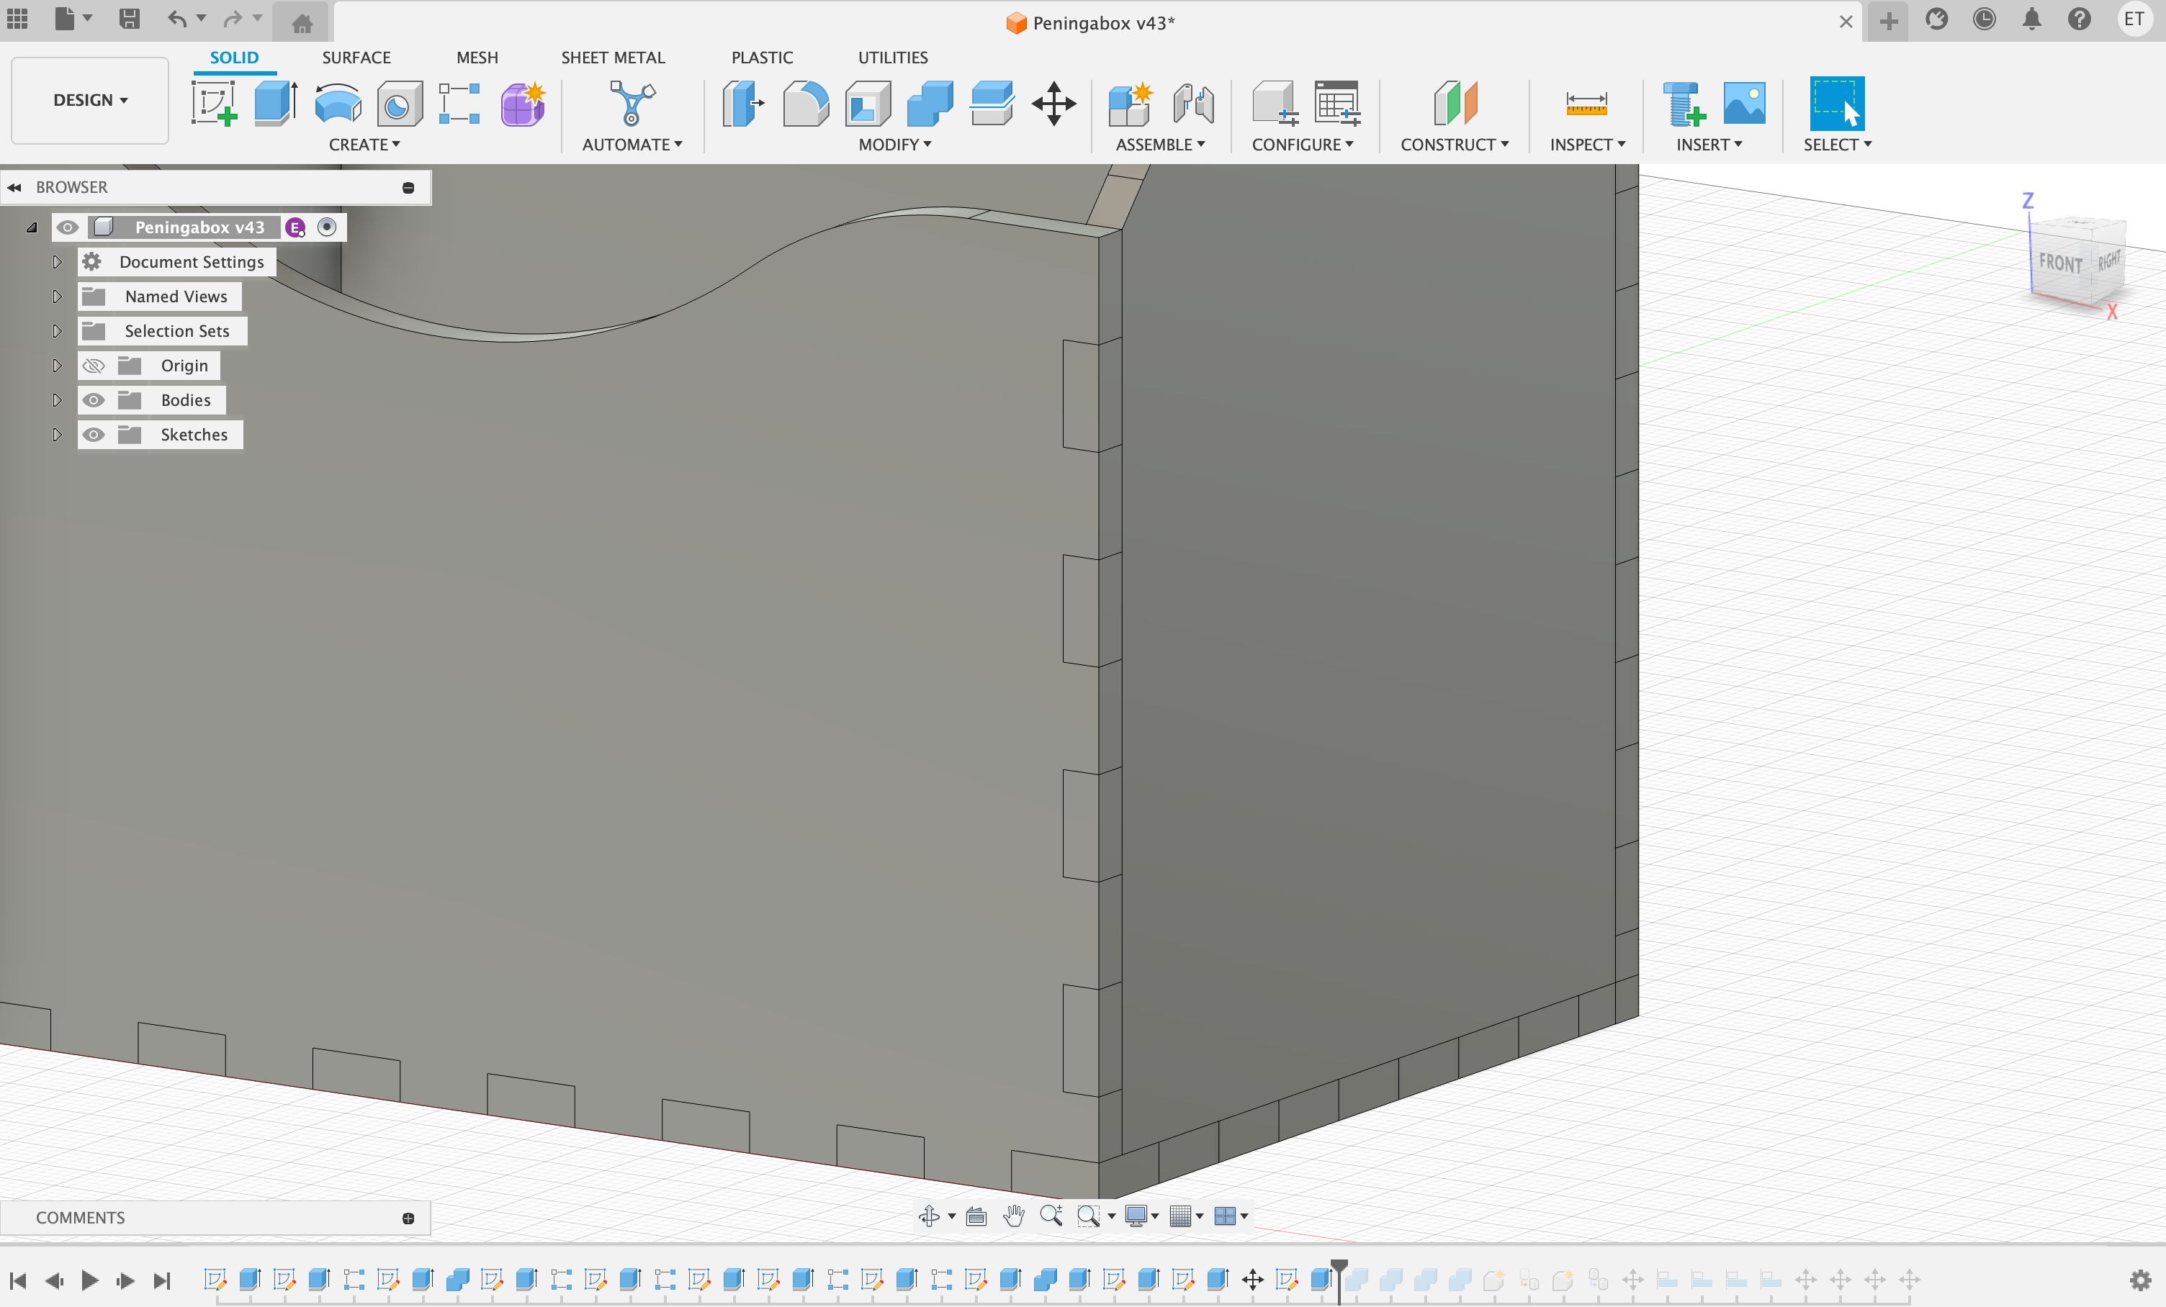Open the CREATE dropdown menu
This screenshot has width=2166, height=1307.
(x=364, y=145)
